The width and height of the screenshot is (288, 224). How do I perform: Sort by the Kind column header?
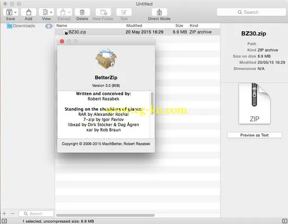point(193,25)
